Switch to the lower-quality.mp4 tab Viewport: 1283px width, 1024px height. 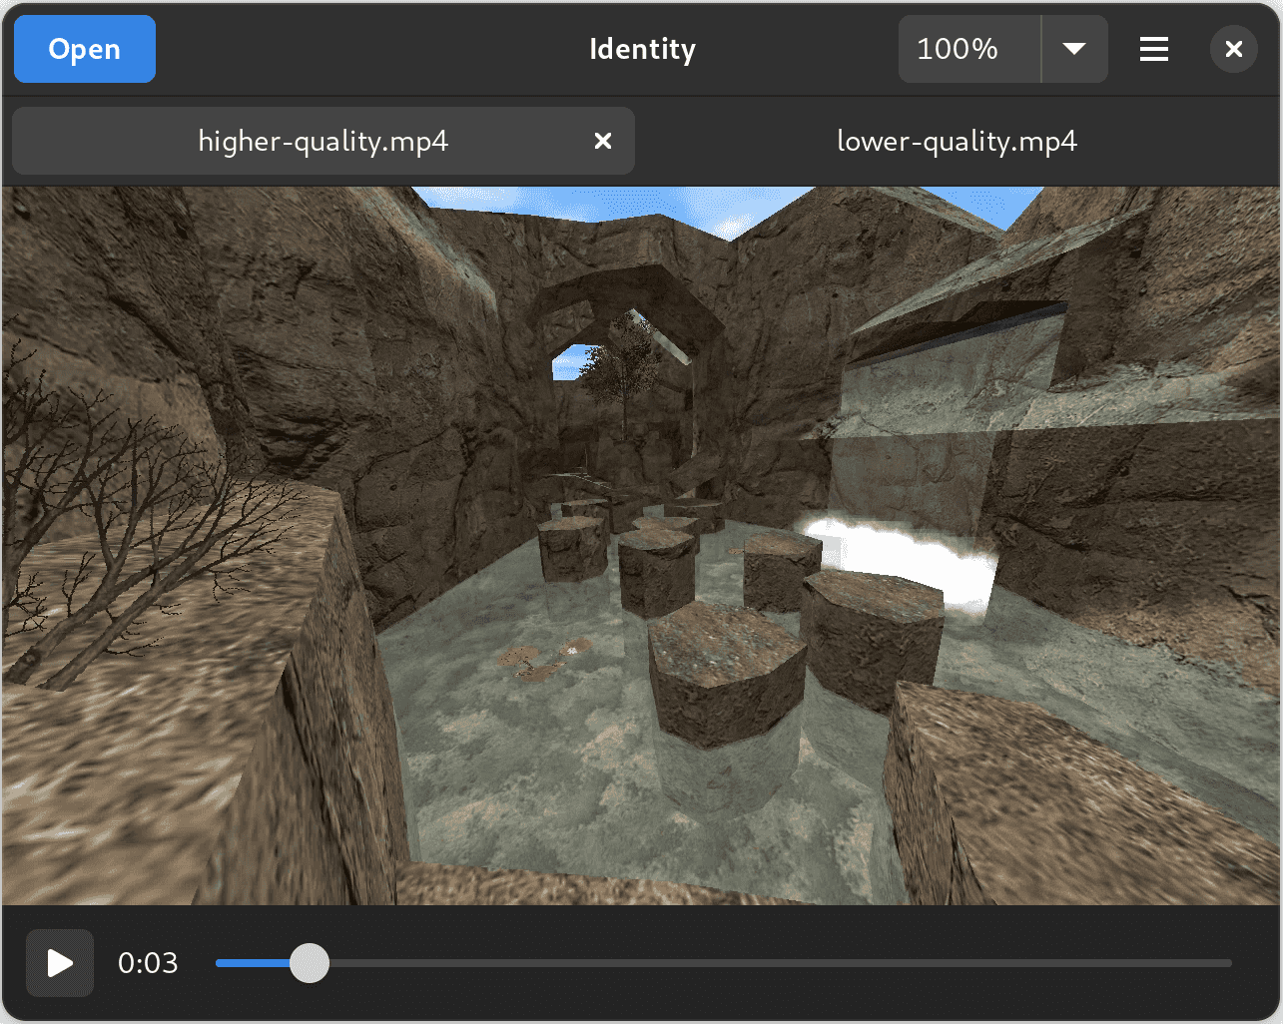957,141
